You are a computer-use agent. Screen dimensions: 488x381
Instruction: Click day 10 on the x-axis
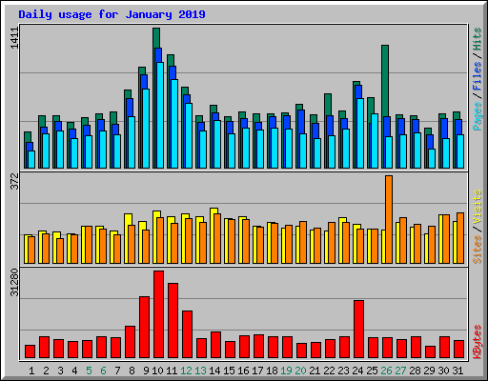(157, 371)
